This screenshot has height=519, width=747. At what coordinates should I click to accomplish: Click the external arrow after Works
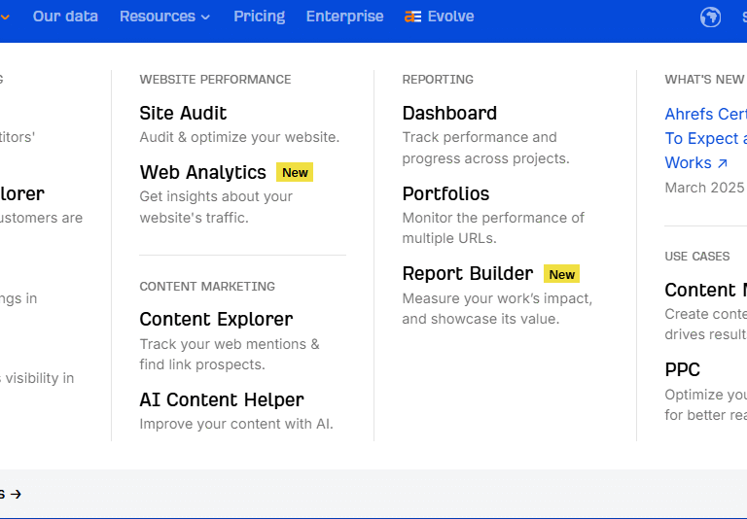tap(723, 163)
